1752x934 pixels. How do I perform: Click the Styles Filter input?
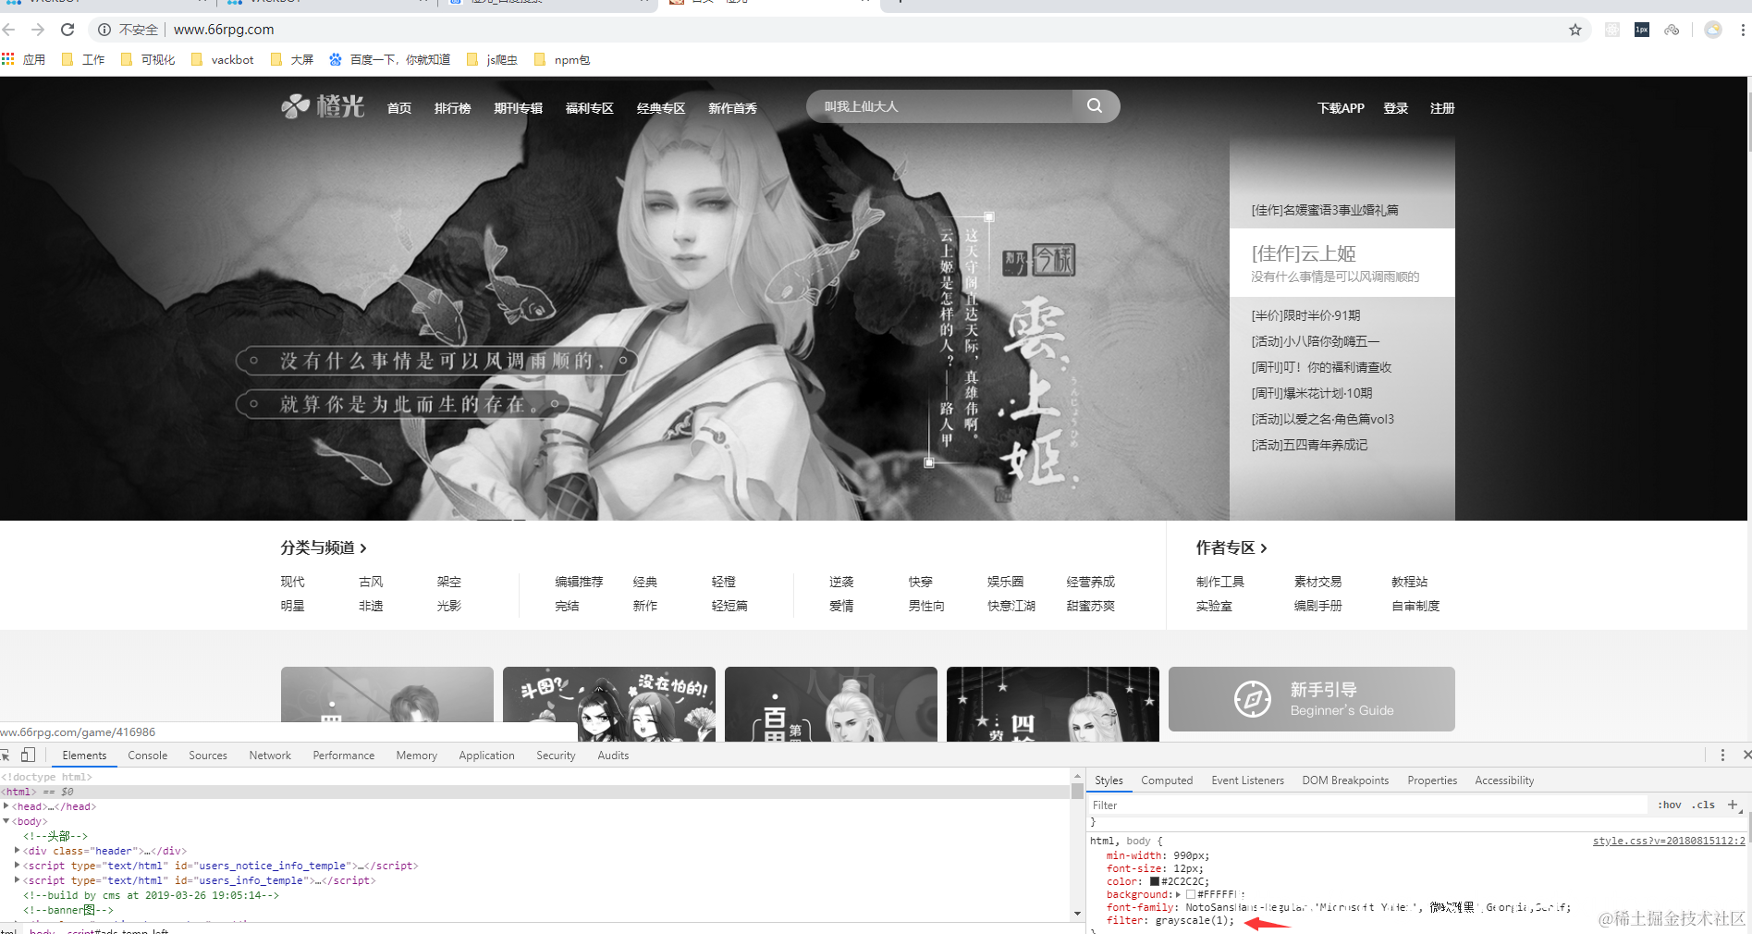(1366, 805)
